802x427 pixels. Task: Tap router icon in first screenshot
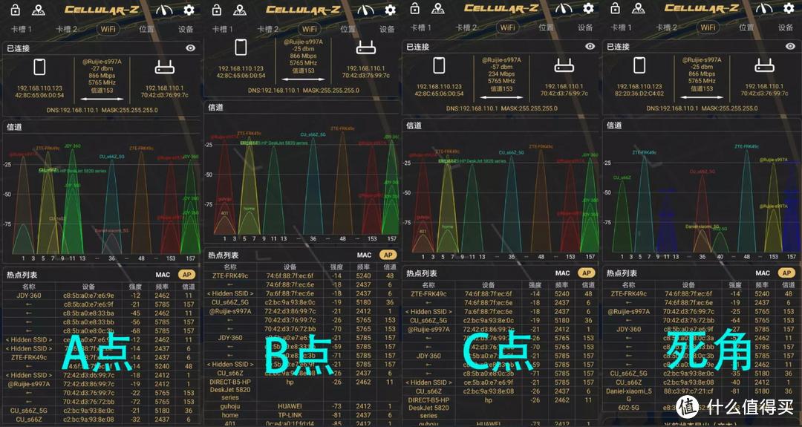tap(164, 68)
